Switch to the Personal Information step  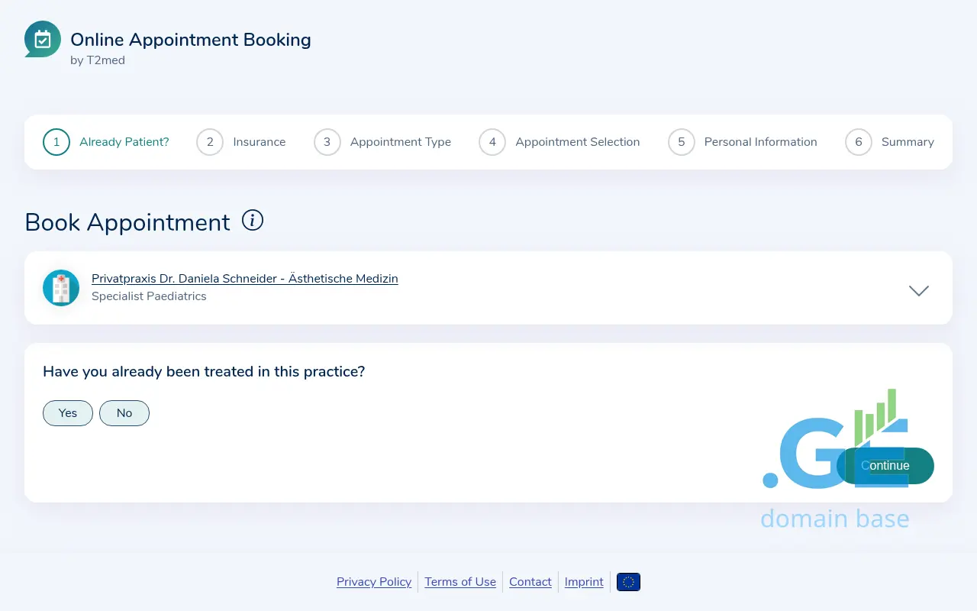[760, 142]
